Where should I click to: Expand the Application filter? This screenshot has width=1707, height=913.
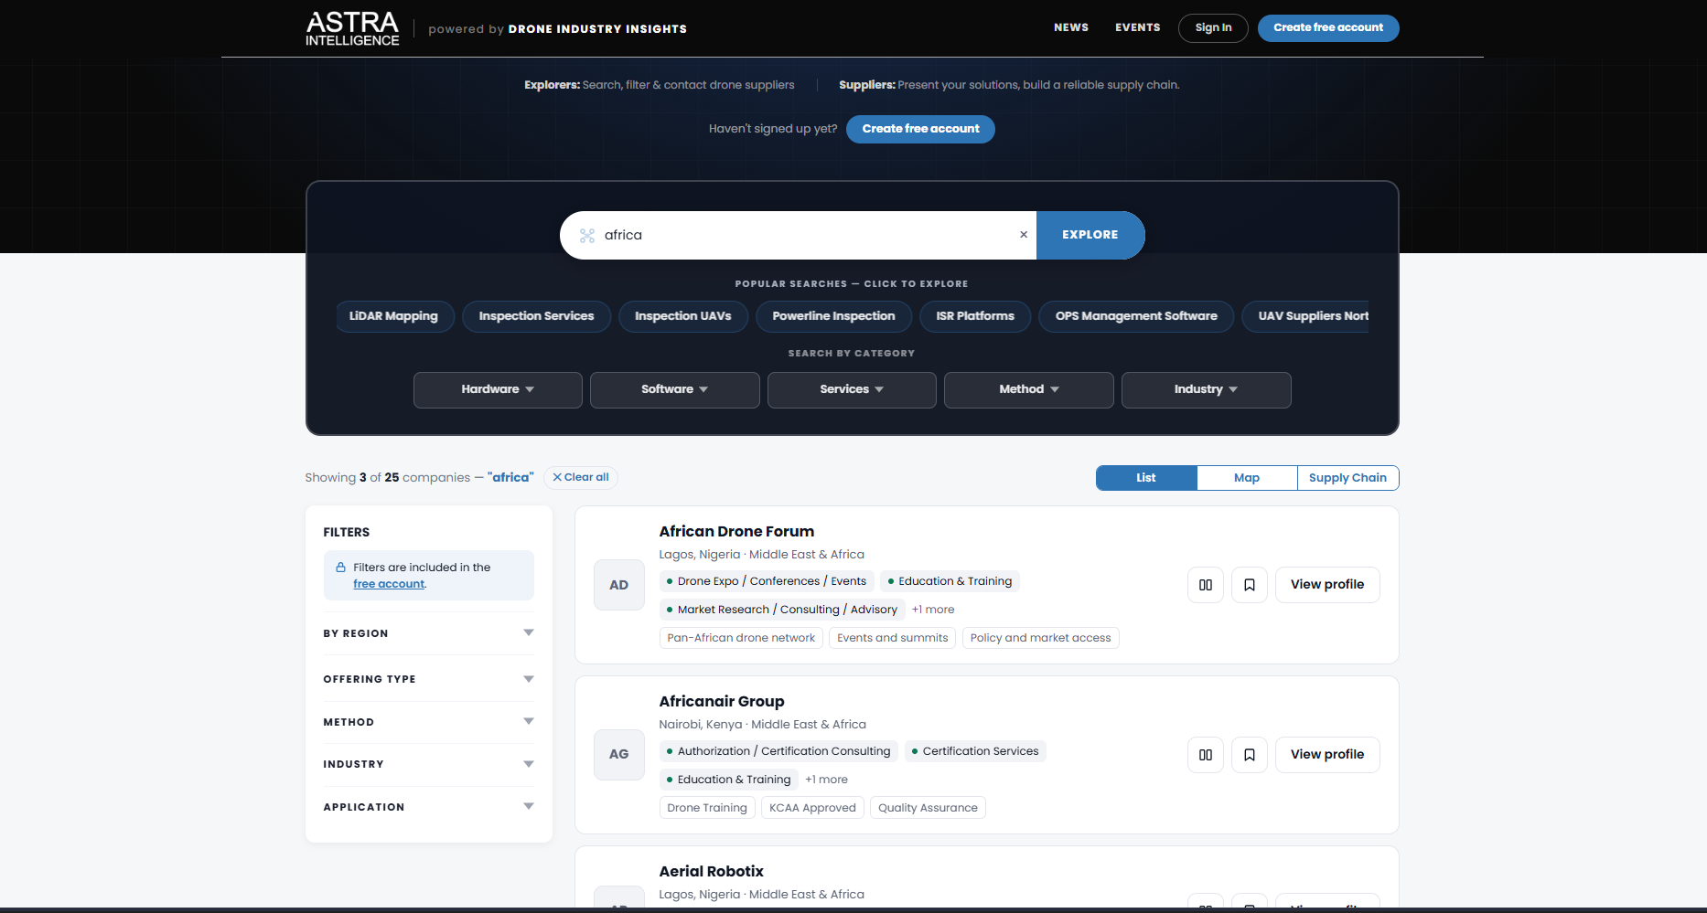pyautogui.click(x=428, y=807)
